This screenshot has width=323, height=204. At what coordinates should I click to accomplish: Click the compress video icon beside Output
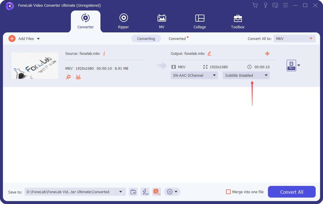click(267, 54)
